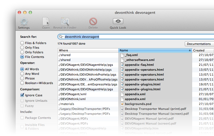Open the Documentations location dropdown

tap(200, 44)
